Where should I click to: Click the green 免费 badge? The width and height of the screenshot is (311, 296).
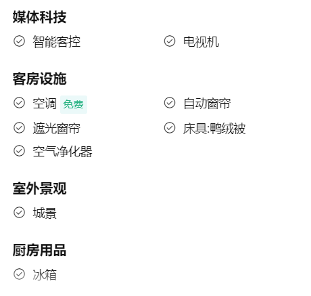74,104
